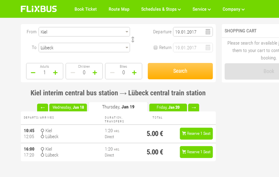The height and width of the screenshot is (177, 279).
Task: Select Friday, Jan 20 tab
Action: 168,108
